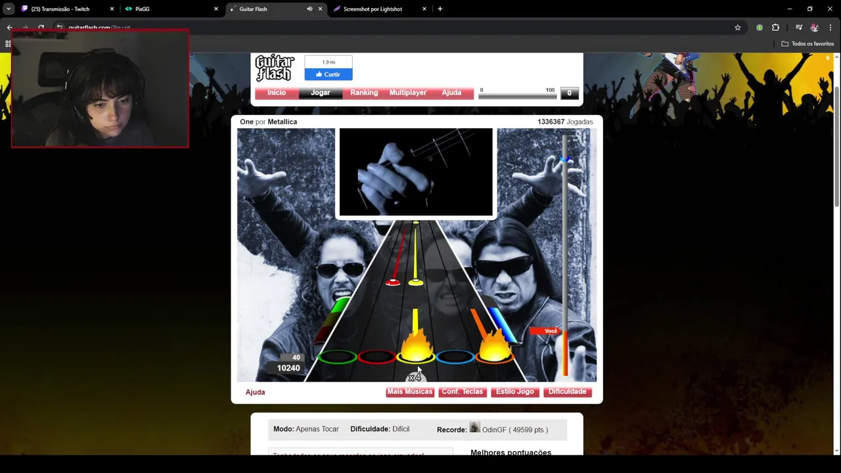Click the Guitar Flash logo
This screenshot has width=841, height=473.
pyautogui.click(x=275, y=67)
